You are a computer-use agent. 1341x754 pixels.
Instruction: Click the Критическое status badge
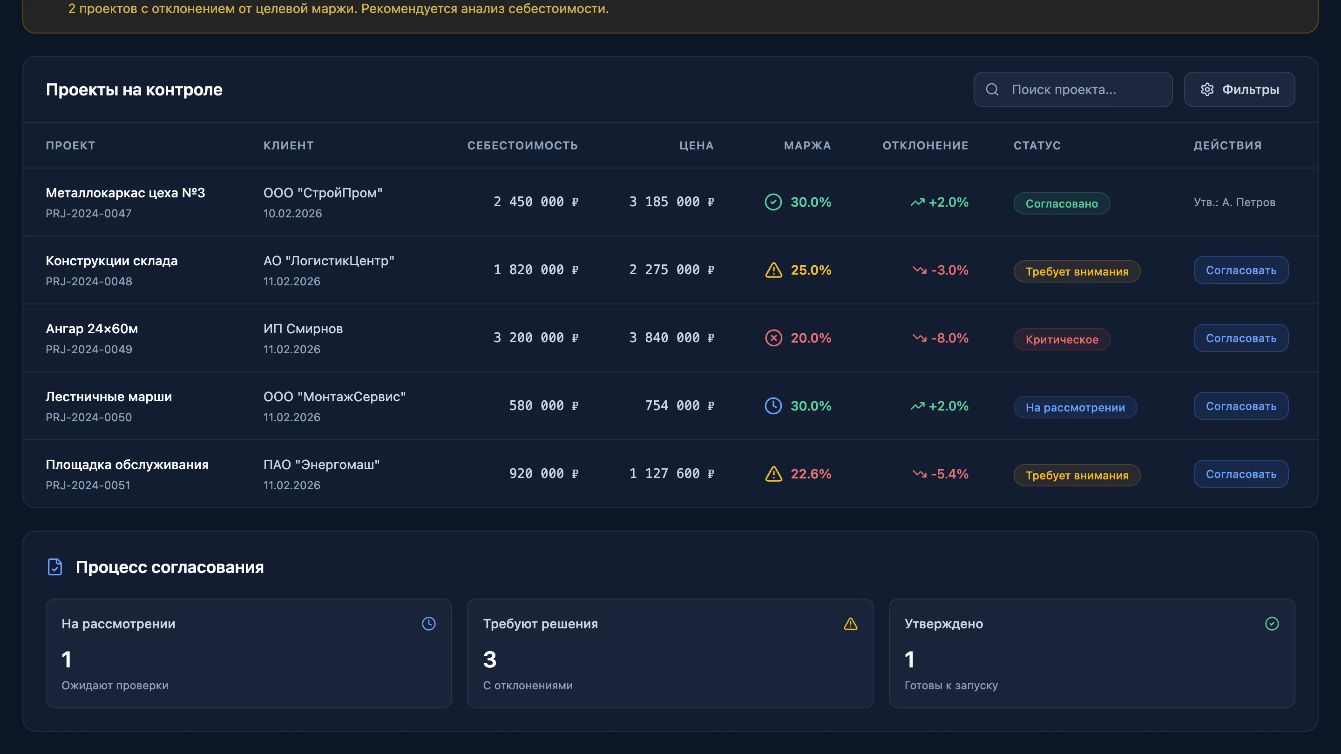coord(1062,339)
